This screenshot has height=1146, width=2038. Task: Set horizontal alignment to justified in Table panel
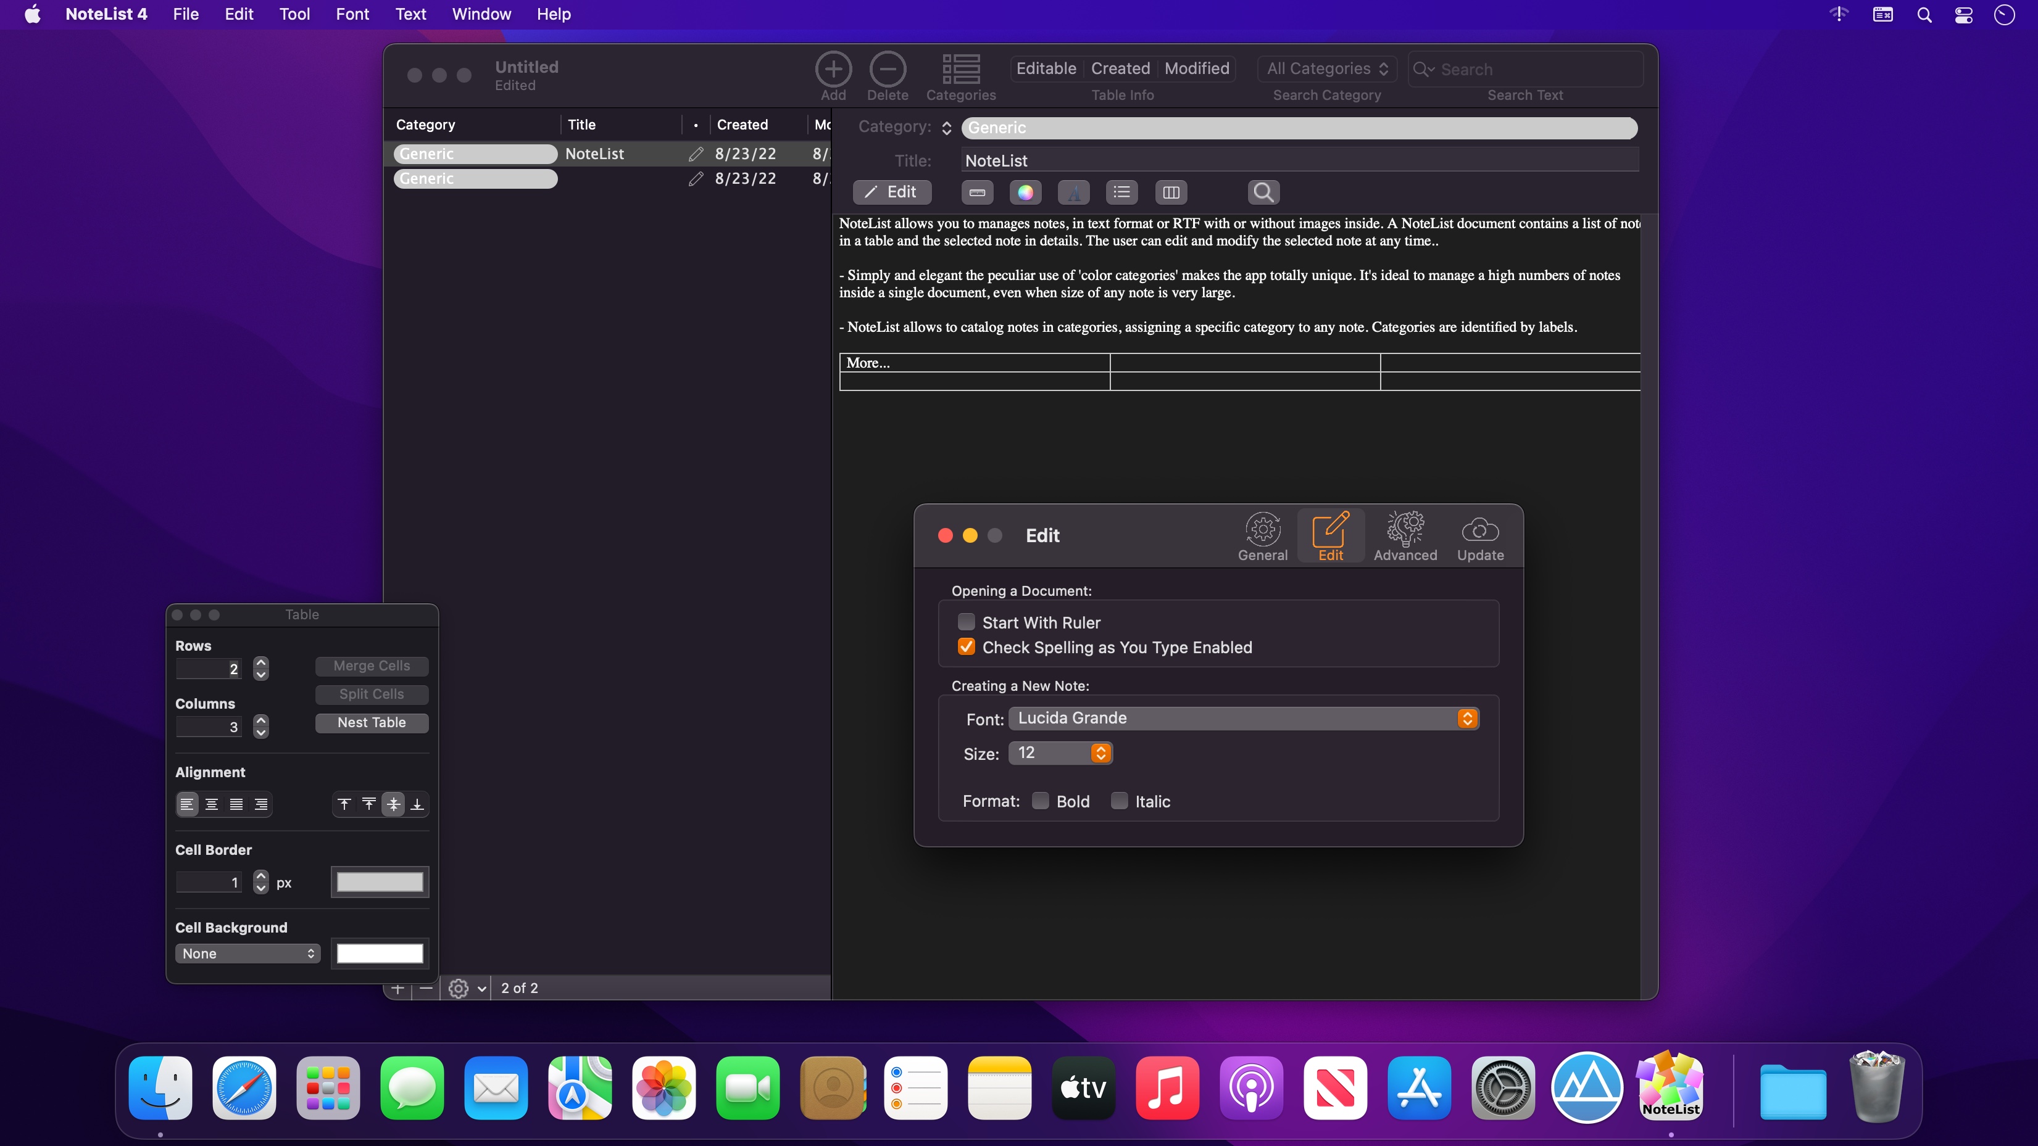tap(236, 804)
